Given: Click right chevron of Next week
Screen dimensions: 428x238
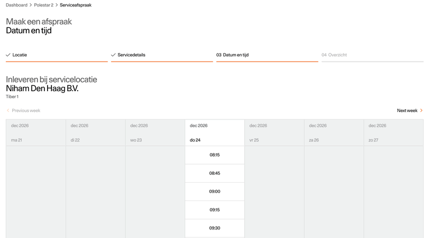Looking at the screenshot, I should [422, 110].
